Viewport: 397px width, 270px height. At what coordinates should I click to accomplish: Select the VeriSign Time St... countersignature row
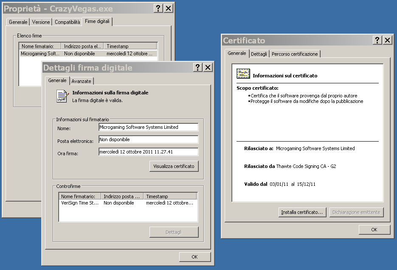(128, 203)
